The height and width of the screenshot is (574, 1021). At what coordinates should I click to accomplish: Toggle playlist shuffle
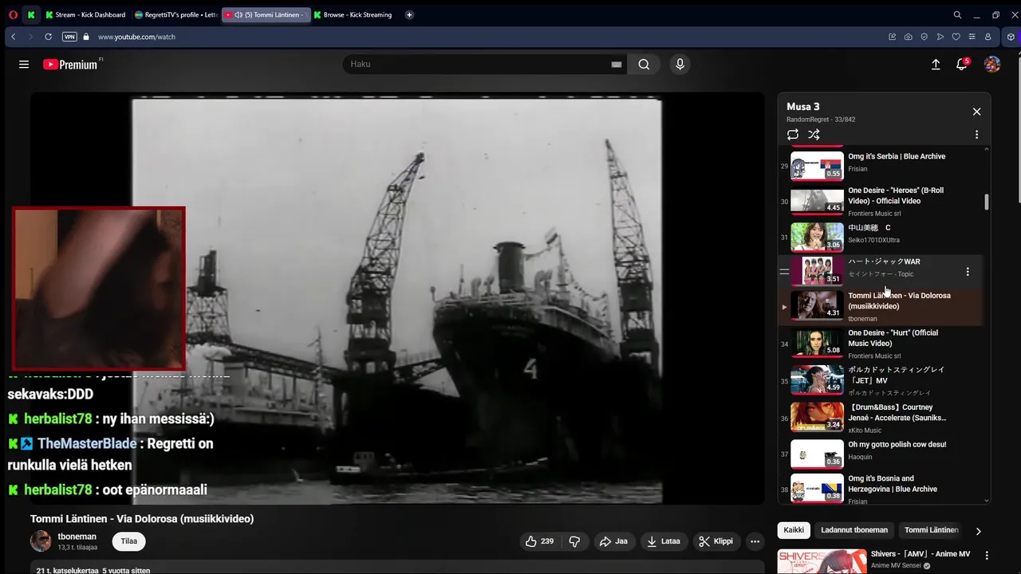(814, 135)
